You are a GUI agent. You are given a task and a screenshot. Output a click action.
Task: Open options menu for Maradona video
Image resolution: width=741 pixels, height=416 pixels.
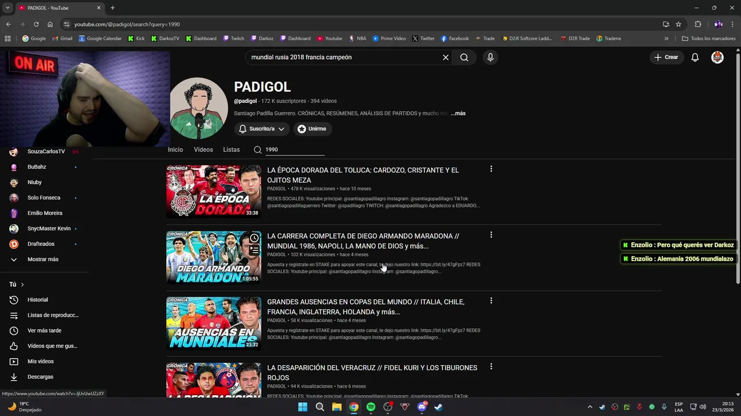tap(491, 235)
